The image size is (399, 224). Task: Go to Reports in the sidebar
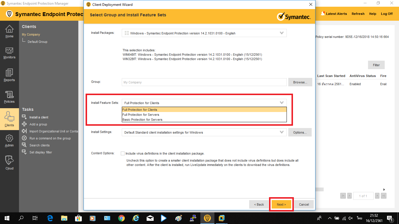click(x=9, y=75)
